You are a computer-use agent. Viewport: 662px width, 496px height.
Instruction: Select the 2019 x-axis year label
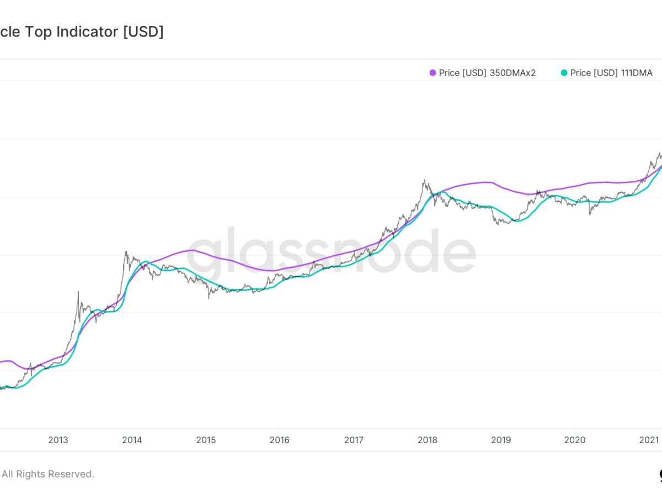pos(501,440)
